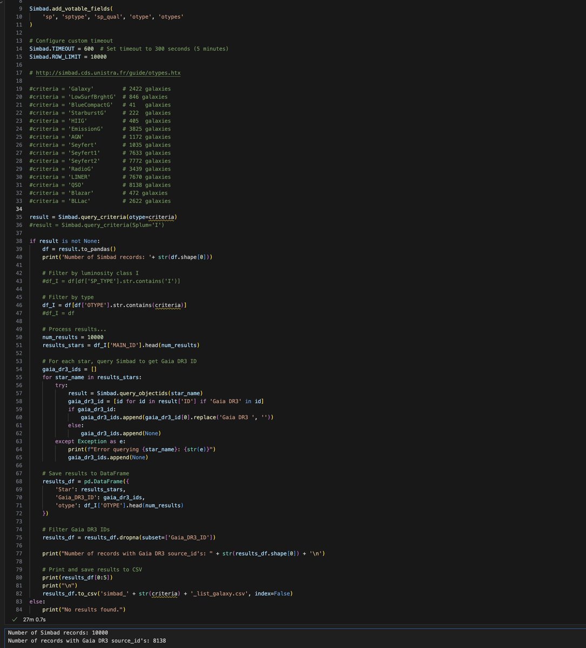Screen dimensions: 586x648
Task: Click the '# Configure custom timeout' comment
Action: click(x=71, y=40)
